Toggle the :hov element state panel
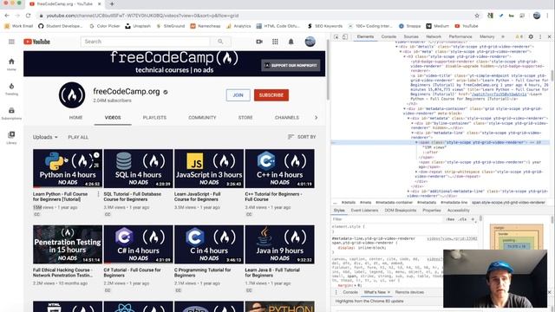555x312 pixels. (x=450, y=219)
